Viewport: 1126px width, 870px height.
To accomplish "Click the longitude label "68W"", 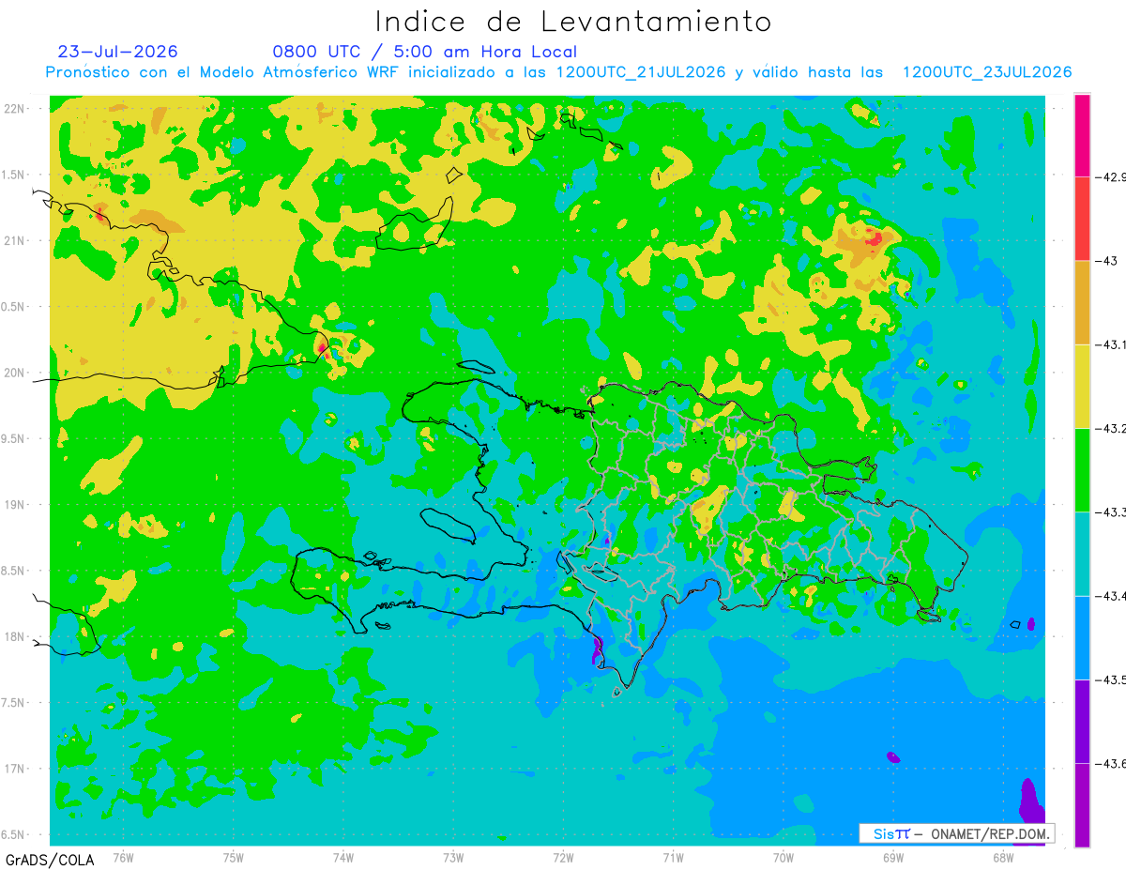I will coord(1002,858).
